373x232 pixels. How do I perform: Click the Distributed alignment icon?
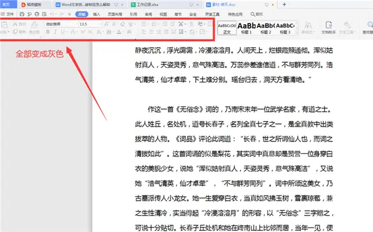point(173,32)
